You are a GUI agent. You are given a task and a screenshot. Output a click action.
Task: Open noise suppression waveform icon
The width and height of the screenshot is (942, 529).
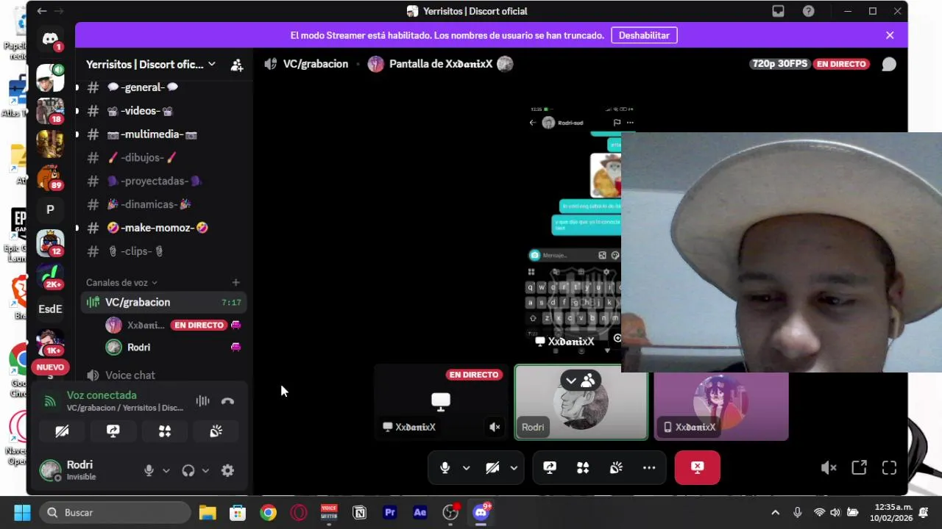click(x=202, y=401)
